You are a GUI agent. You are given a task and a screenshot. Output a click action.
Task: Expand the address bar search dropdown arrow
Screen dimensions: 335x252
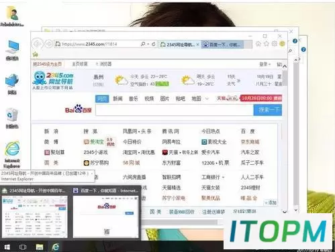tap(148, 44)
